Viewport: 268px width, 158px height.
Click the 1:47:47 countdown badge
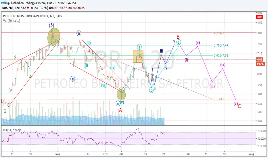click(x=261, y=64)
